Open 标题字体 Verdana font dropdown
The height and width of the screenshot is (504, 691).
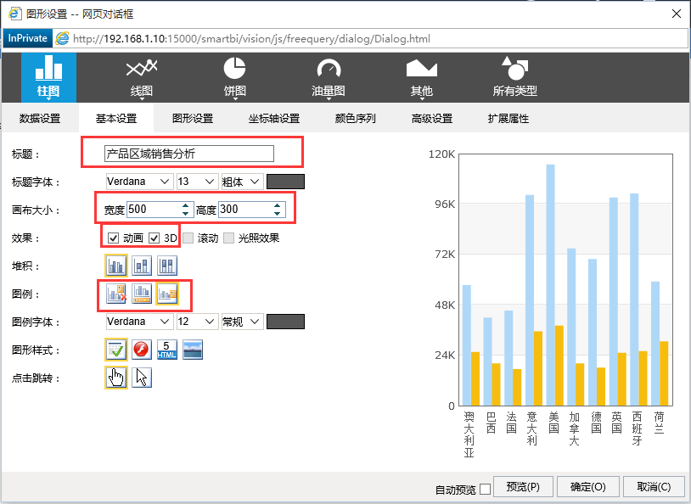coord(139,182)
